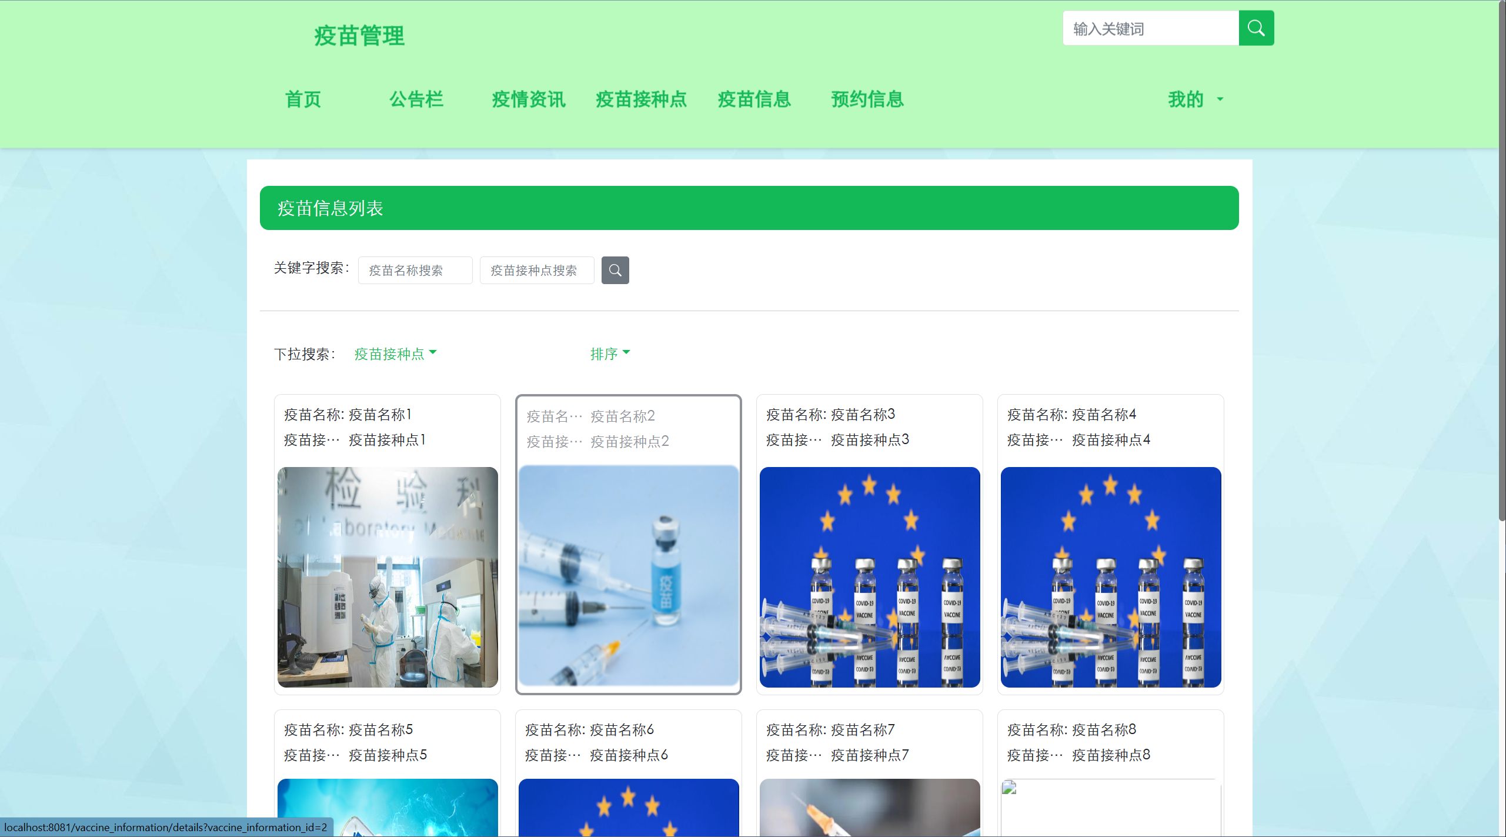Click the 疫苗管理 site title

pos(359,35)
